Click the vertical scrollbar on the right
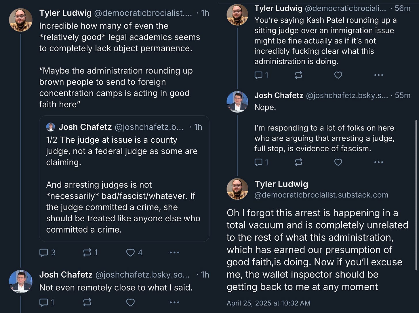 pos(416,196)
